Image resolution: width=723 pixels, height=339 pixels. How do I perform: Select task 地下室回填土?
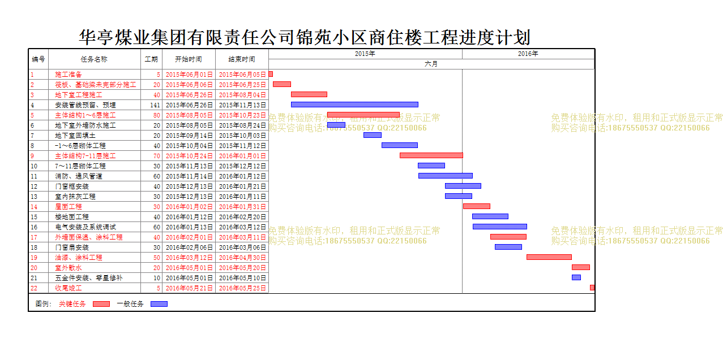click(75, 135)
